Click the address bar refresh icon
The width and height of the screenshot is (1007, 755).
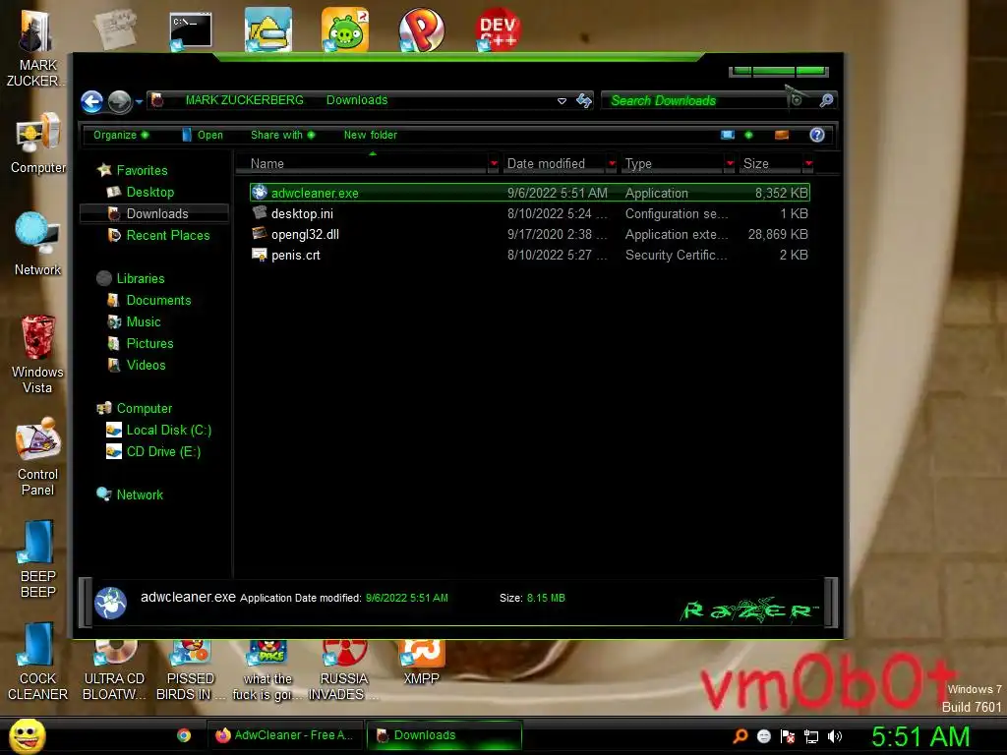pos(583,101)
